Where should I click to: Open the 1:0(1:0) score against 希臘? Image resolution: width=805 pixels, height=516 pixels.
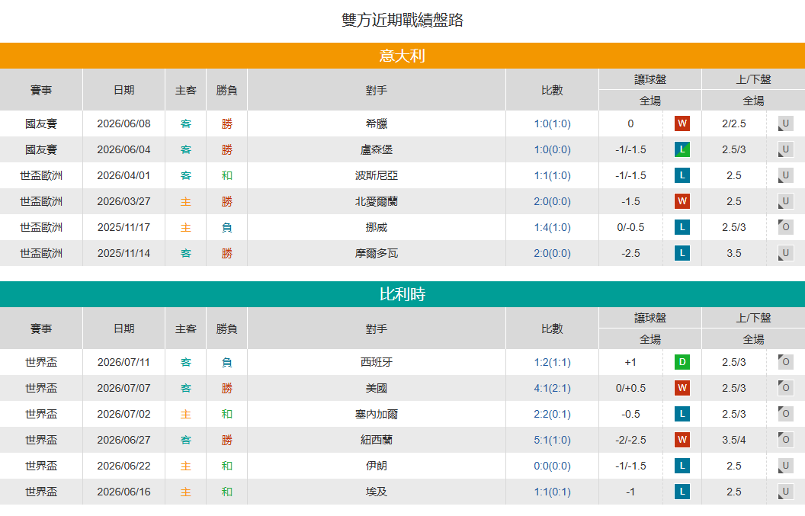[552, 123]
